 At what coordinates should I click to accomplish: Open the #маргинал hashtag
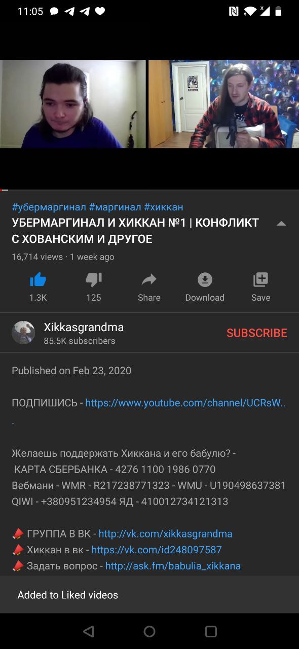point(115,207)
